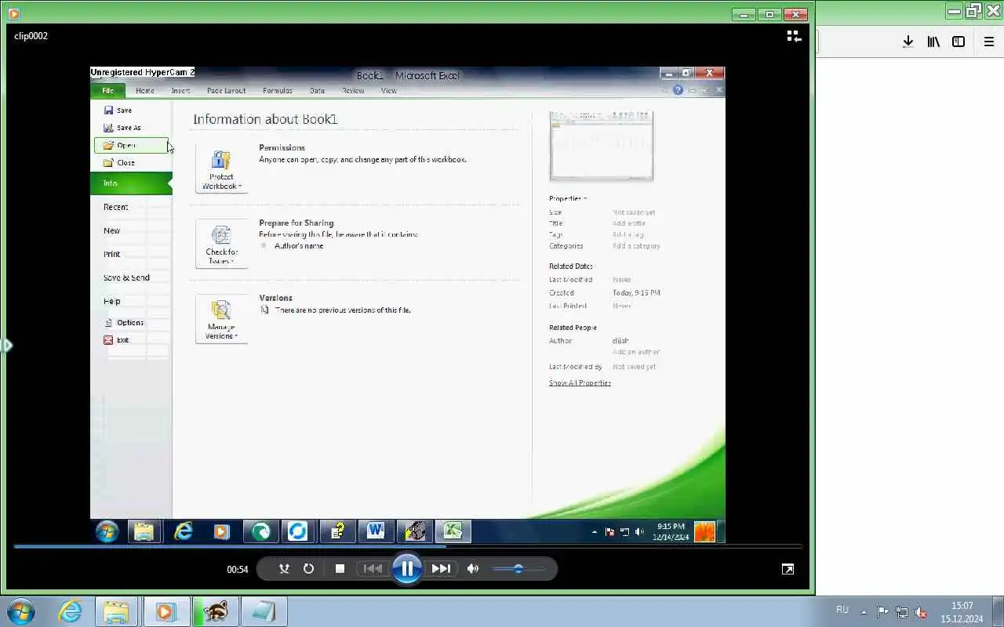This screenshot has width=1004, height=627.
Task: Click the workbook preview thumbnail
Action: coord(601,146)
